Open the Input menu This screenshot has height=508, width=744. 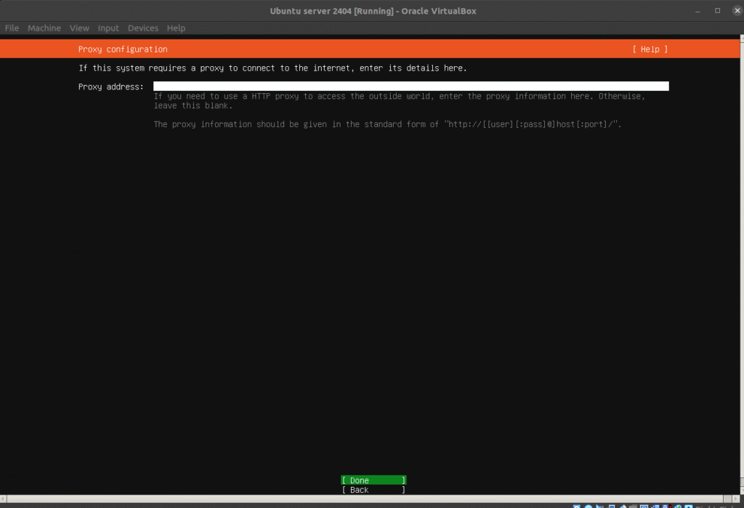coord(108,28)
